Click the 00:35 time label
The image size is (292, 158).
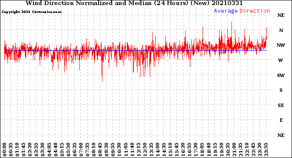click(x=11, y=150)
